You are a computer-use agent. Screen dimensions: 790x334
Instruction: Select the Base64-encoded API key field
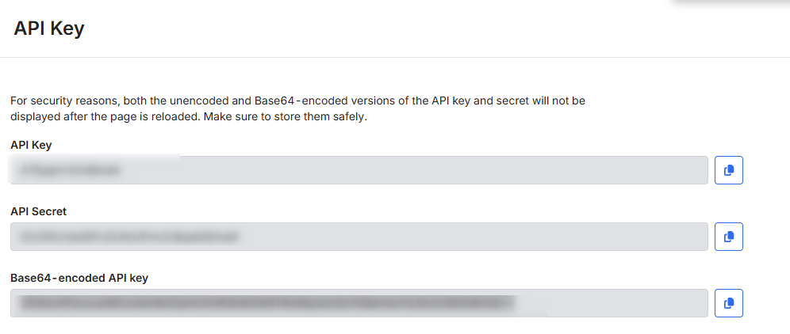coord(359,303)
